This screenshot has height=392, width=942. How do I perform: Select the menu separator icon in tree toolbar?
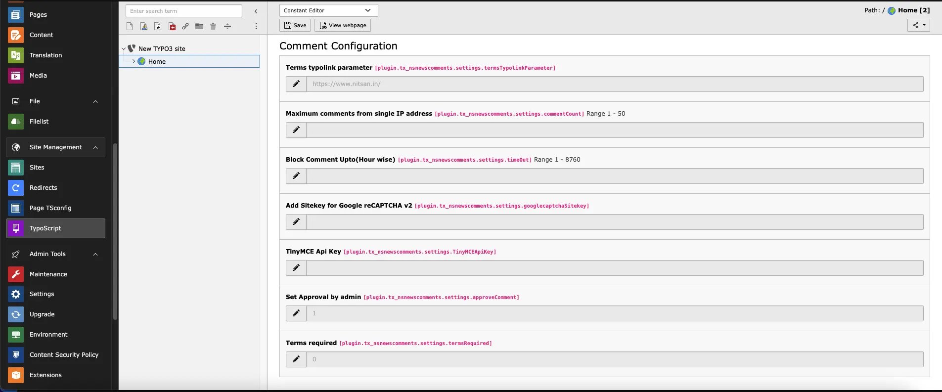click(227, 26)
